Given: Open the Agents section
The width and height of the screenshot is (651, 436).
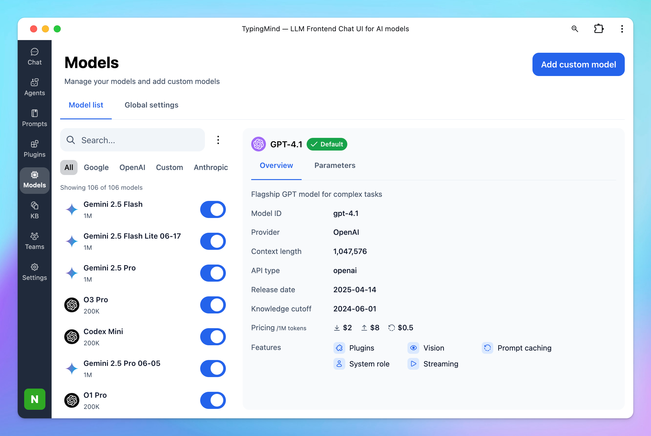Looking at the screenshot, I should pos(34,87).
